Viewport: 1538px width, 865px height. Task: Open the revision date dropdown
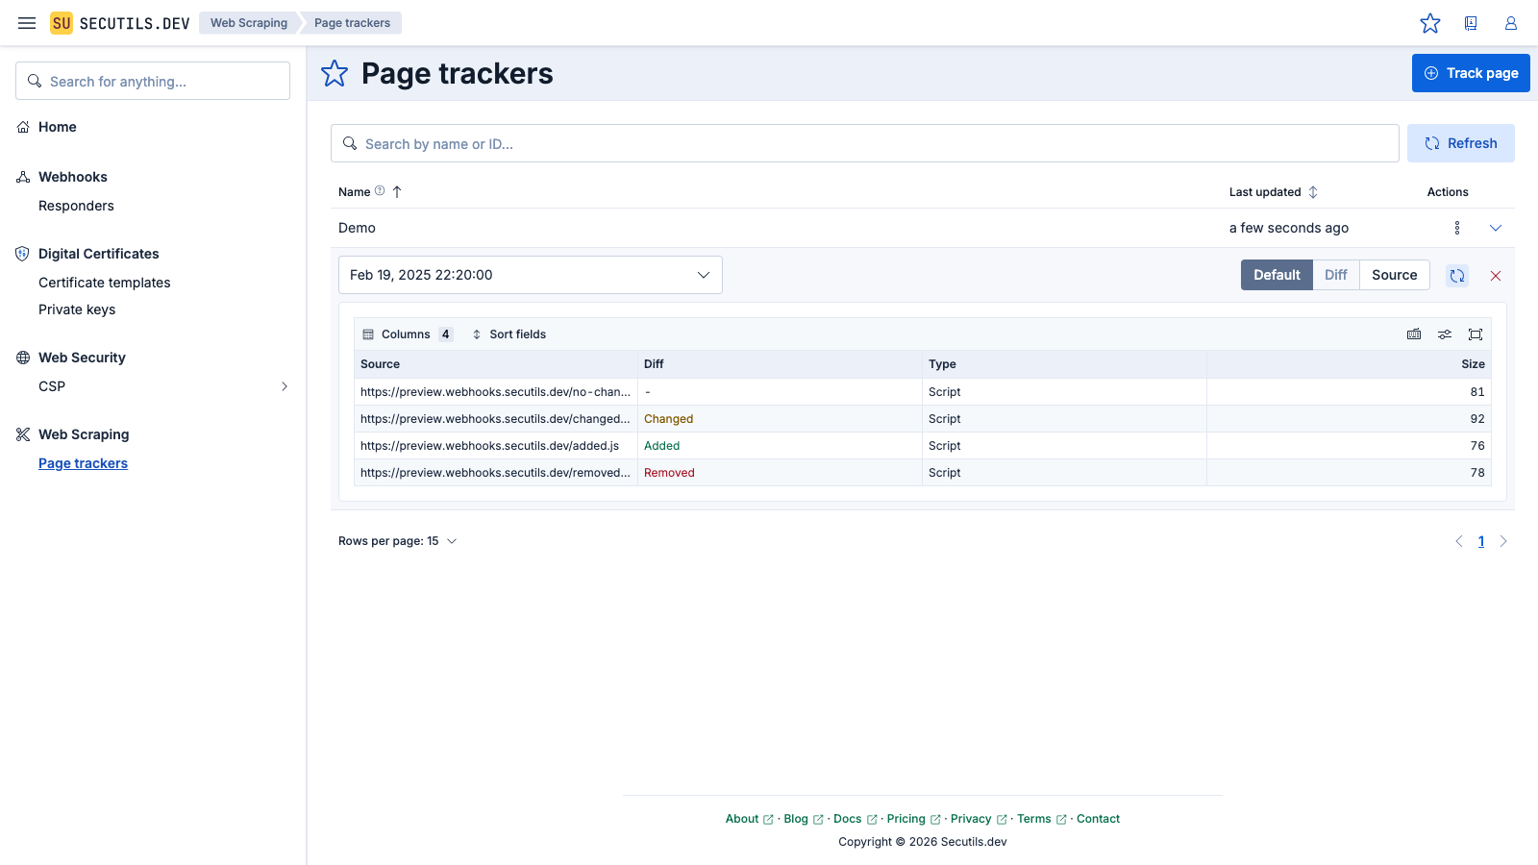(x=530, y=275)
